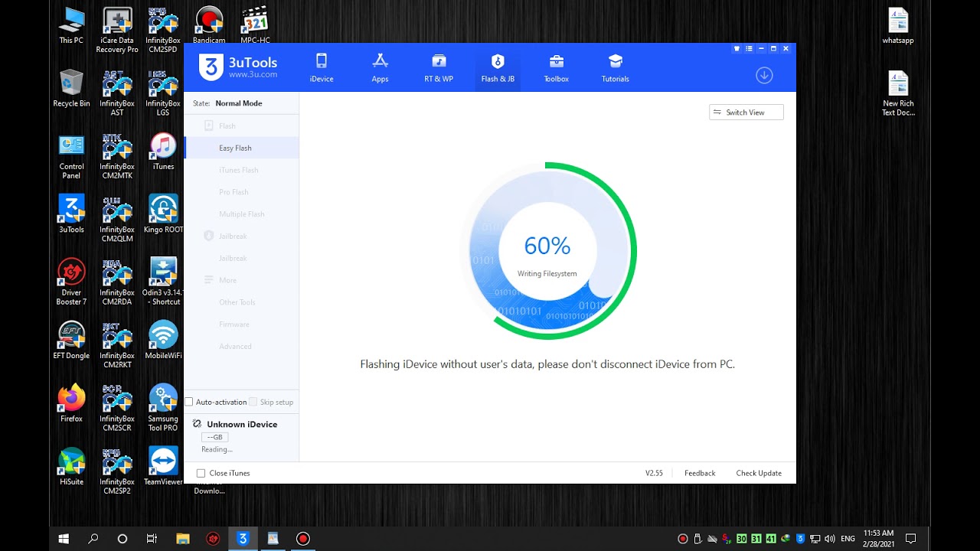This screenshot has width=980, height=551.
Task: Open TeamViewer desktop icon
Action: [x=163, y=466]
